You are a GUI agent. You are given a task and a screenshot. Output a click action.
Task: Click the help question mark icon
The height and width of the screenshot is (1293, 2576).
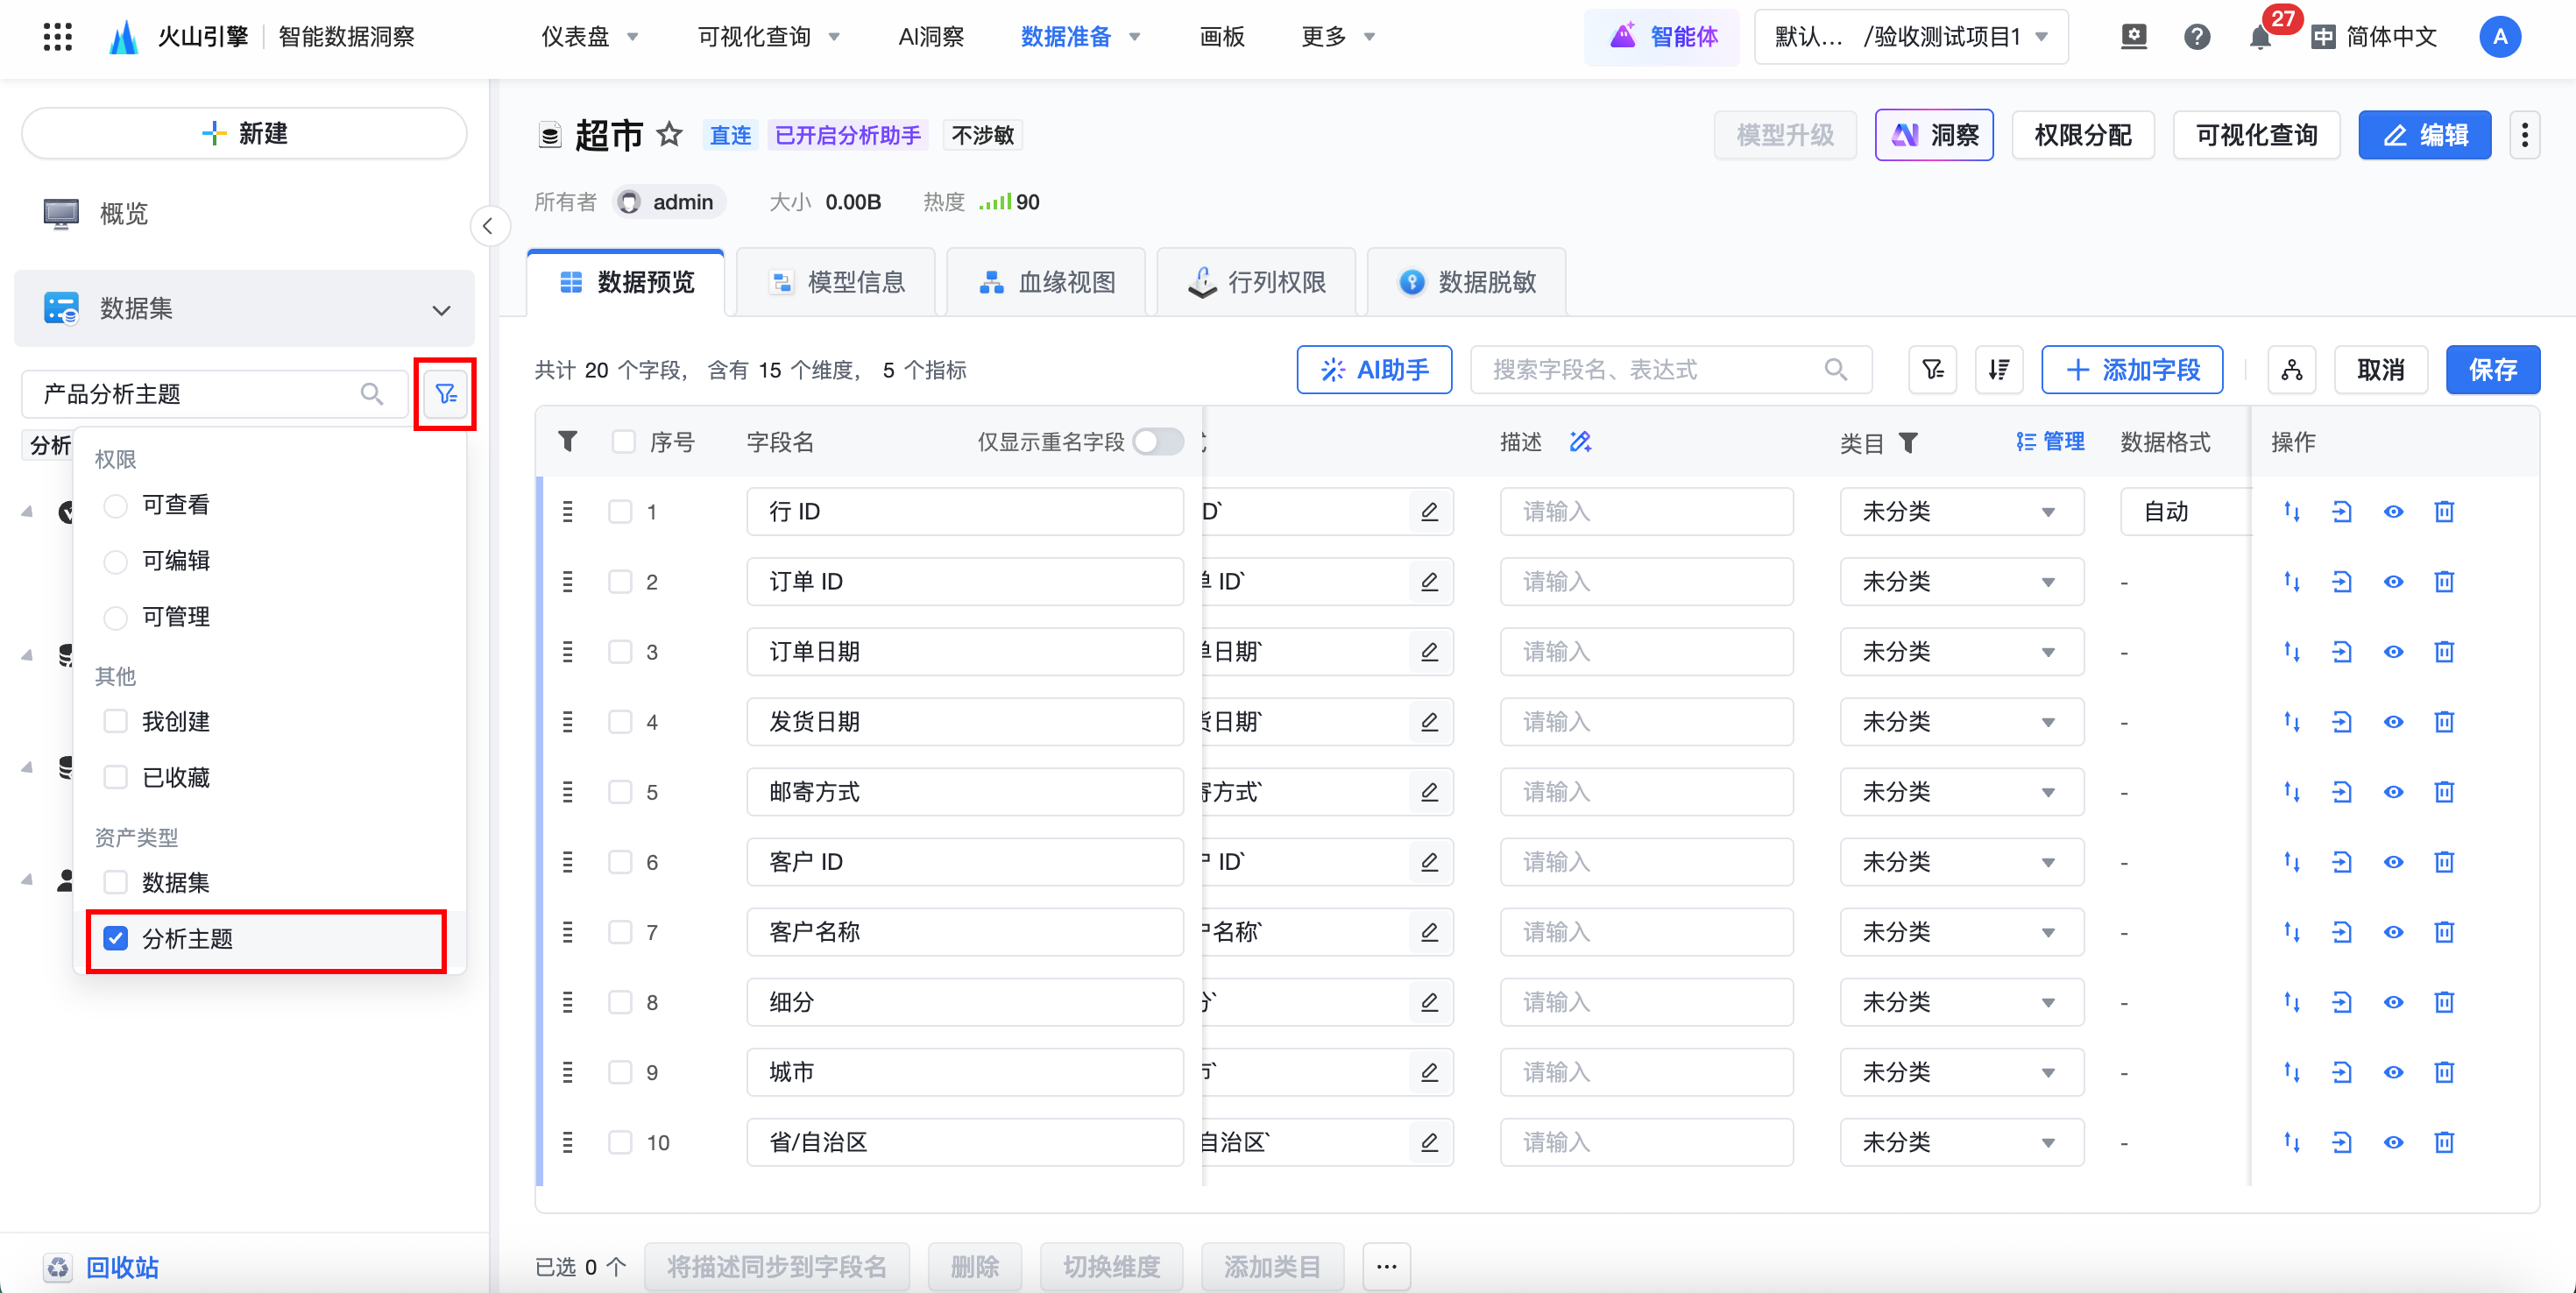point(2196,37)
